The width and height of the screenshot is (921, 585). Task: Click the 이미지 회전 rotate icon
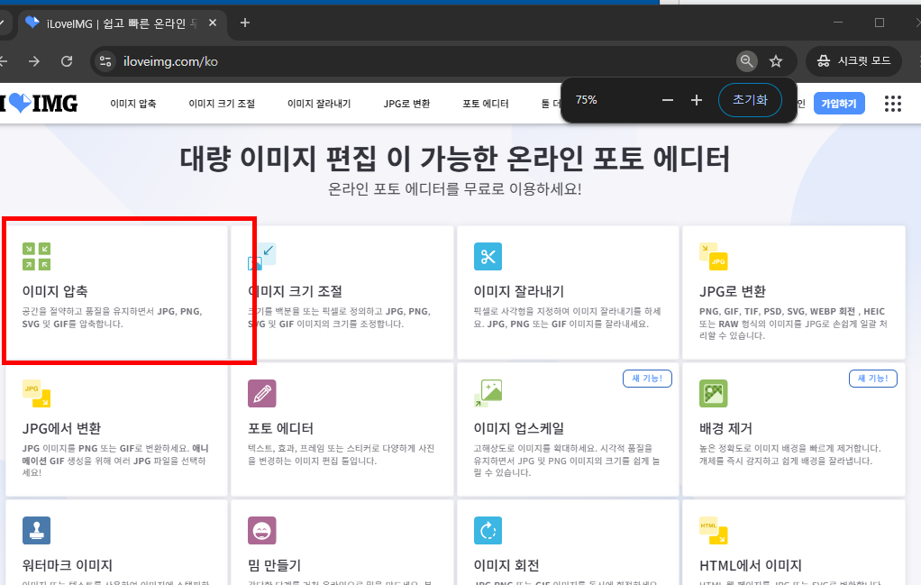[x=488, y=530]
